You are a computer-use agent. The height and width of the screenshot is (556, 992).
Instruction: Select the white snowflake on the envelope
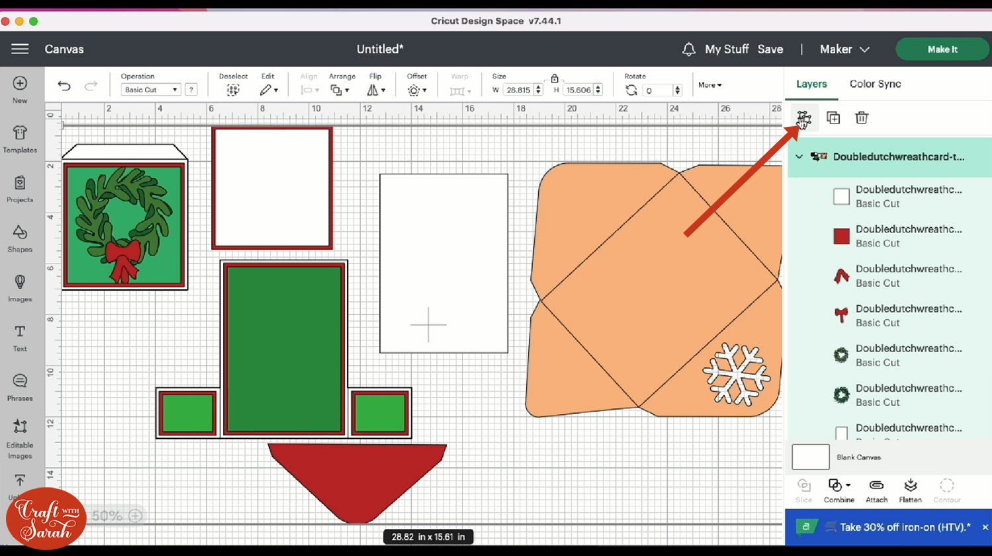point(736,374)
